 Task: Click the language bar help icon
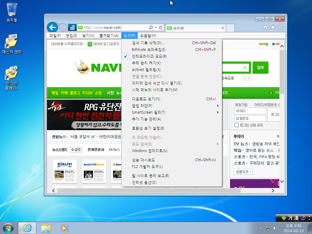[303, 218]
